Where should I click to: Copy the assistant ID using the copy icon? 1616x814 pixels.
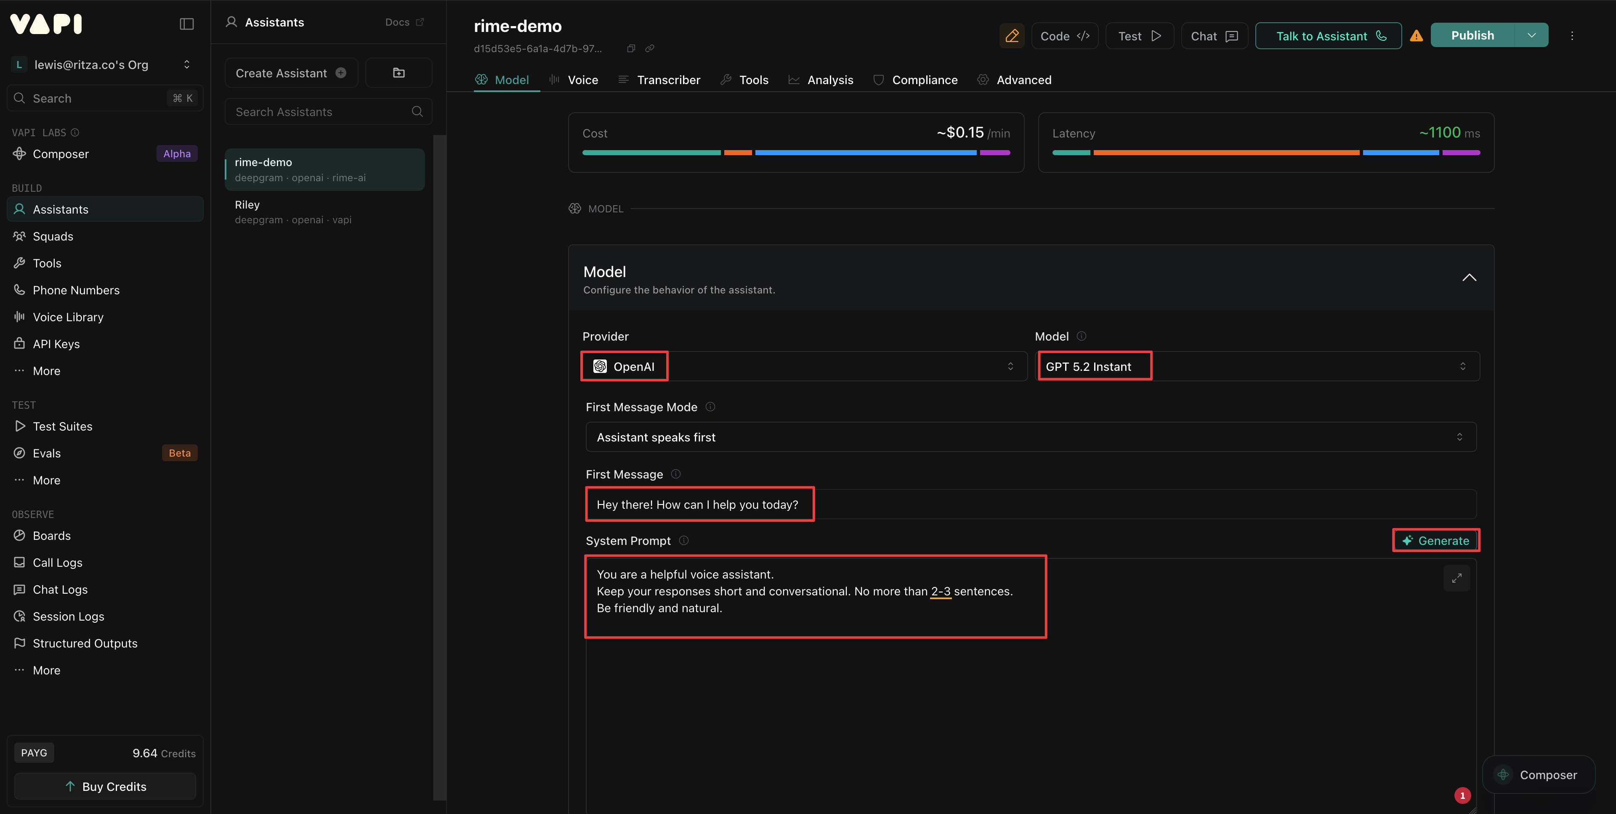pyautogui.click(x=630, y=48)
